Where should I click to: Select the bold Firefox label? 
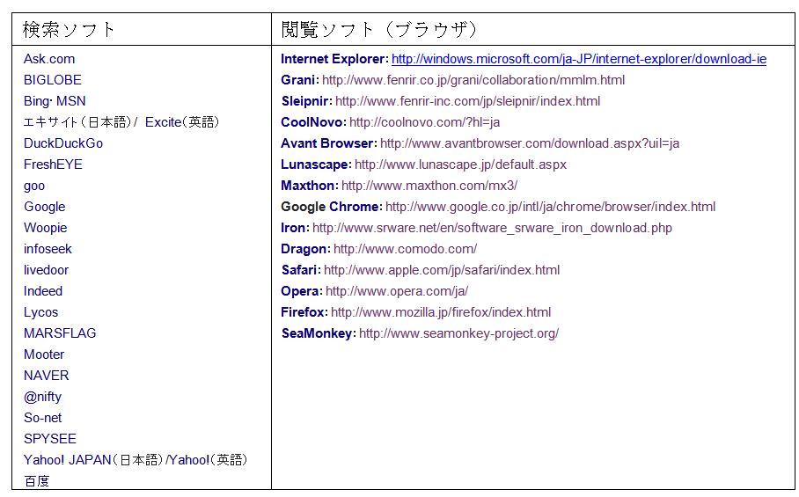point(304,312)
